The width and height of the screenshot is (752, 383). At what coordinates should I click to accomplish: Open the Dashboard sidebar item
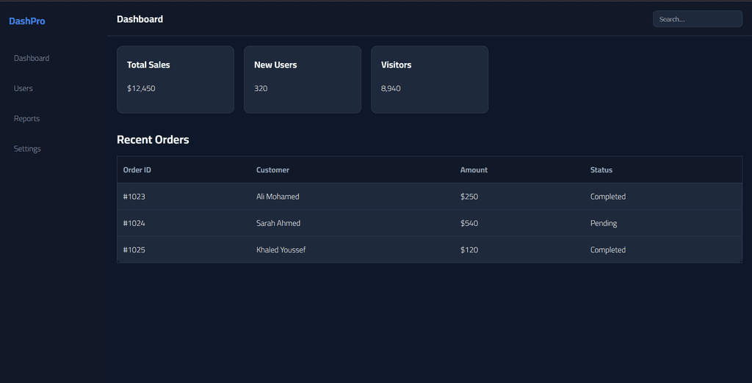pyautogui.click(x=32, y=58)
